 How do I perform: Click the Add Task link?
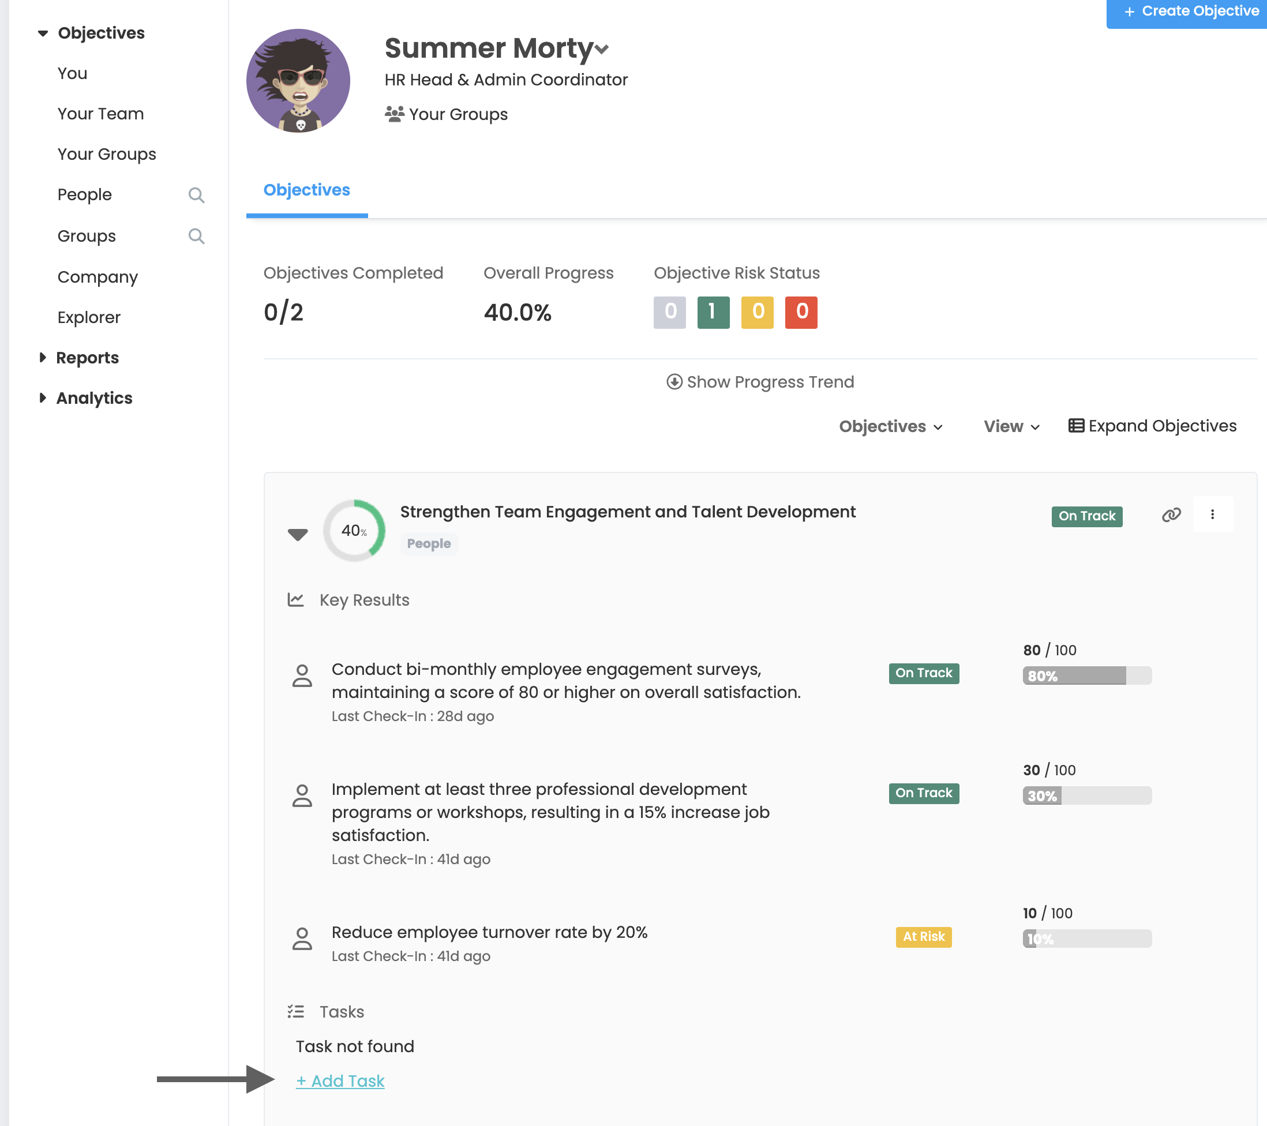click(x=340, y=1081)
